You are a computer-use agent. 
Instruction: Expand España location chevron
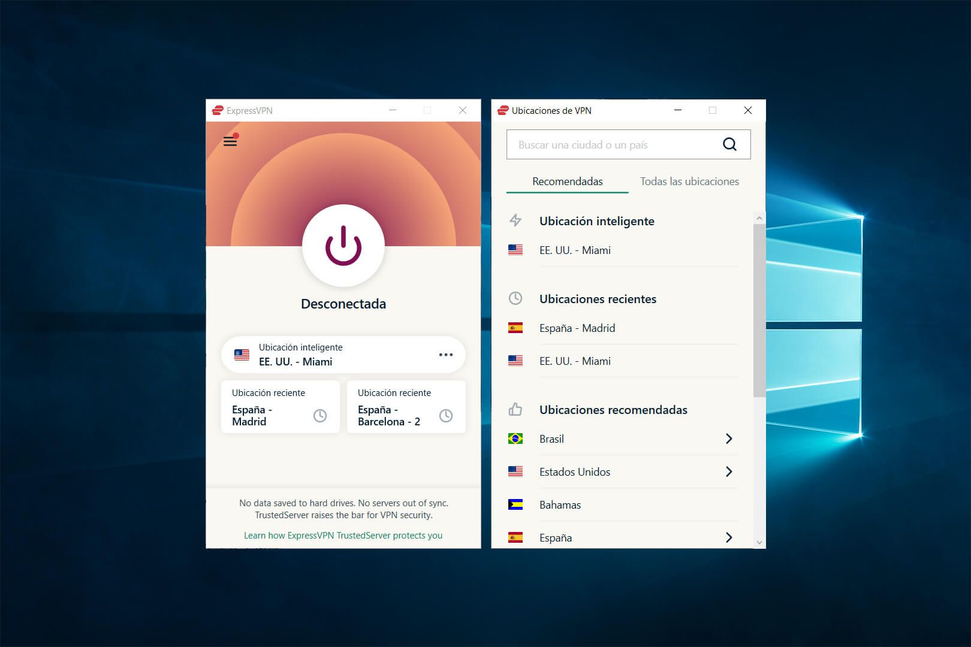[729, 538]
